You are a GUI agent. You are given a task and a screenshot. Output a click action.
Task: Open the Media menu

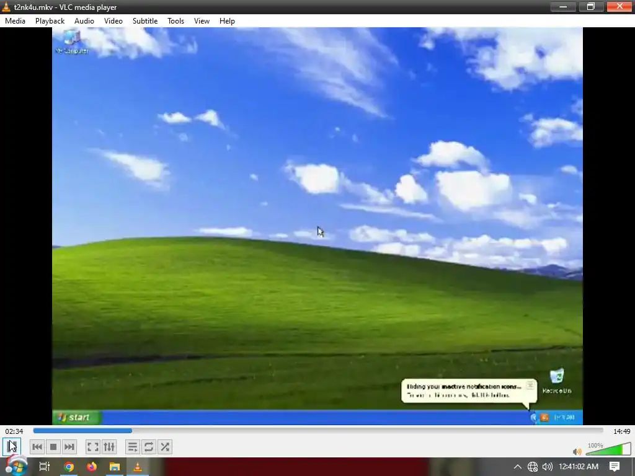click(15, 21)
